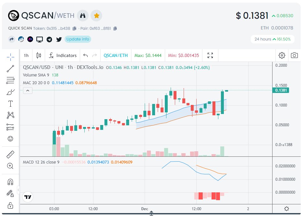Click the QSCAN/USD chart title legend
The width and height of the screenshot is (303, 216).
click(63, 67)
